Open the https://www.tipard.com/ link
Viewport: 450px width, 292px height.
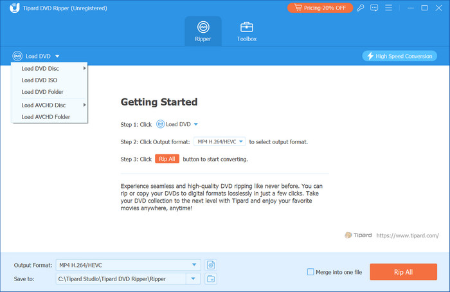[408, 235]
